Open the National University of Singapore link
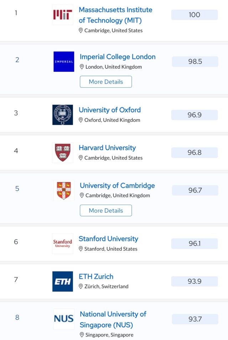Viewport: 228px width, 340px height. 113,319
